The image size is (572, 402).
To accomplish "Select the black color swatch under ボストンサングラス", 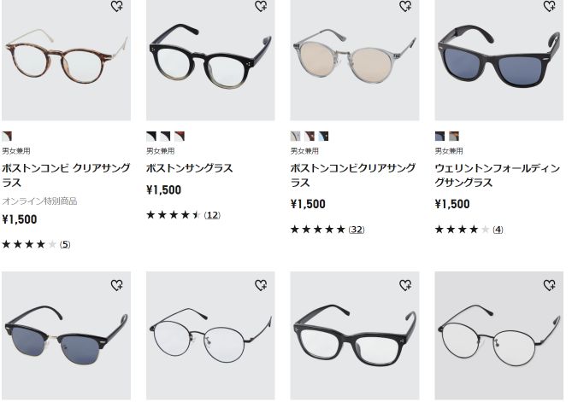I will (151, 137).
